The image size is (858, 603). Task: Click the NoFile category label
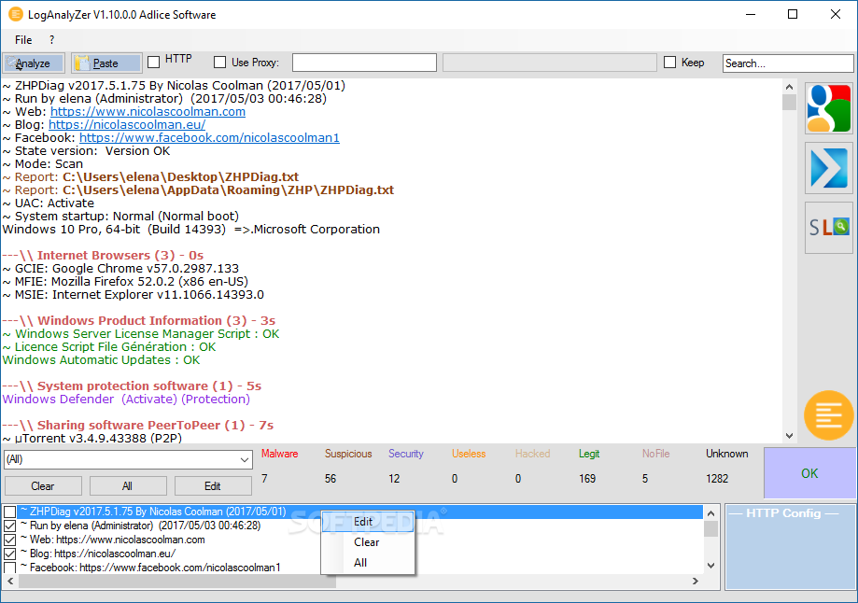tap(655, 454)
